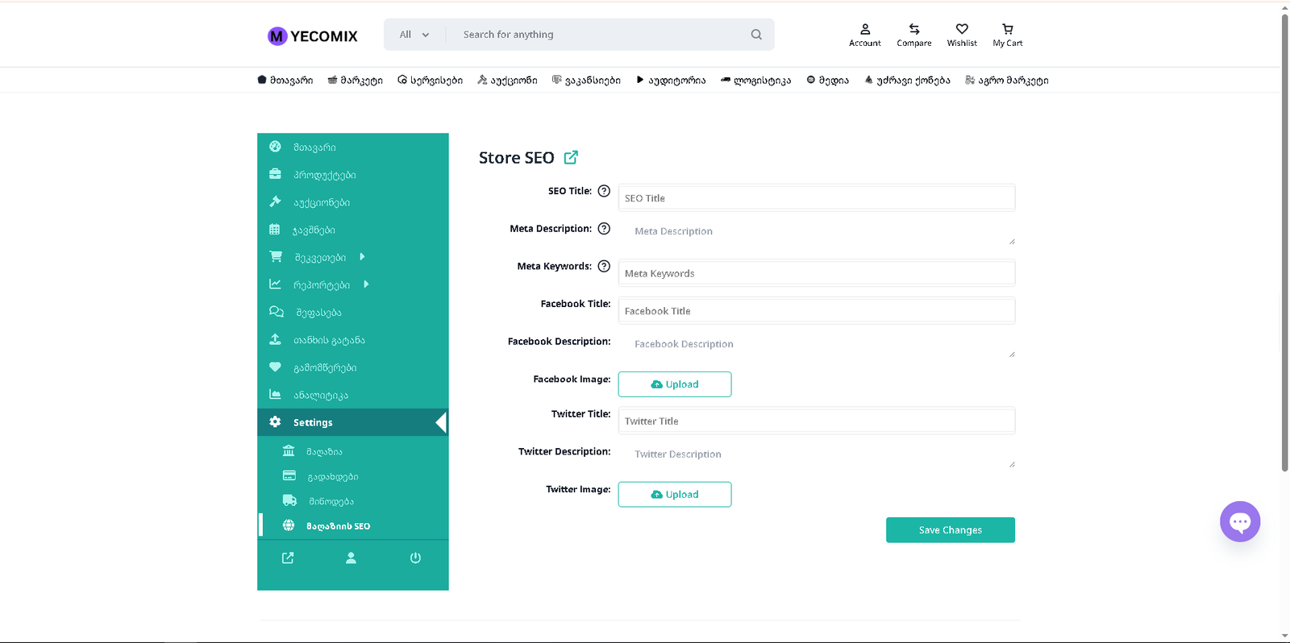
Task: Select მაღაზიის SEO in sidebar
Action: tap(338, 526)
